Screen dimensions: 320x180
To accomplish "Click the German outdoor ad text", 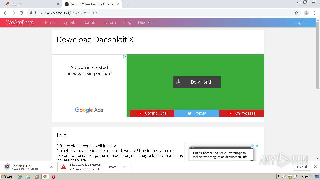I will (220, 155).
